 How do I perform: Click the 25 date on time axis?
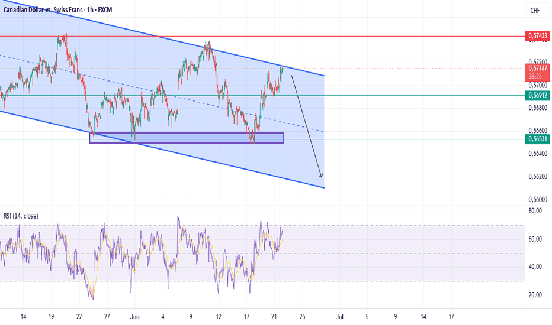click(302, 317)
